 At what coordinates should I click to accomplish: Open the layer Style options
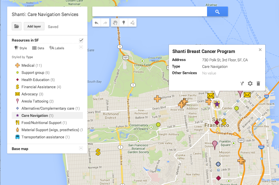(x=21, y=48)
